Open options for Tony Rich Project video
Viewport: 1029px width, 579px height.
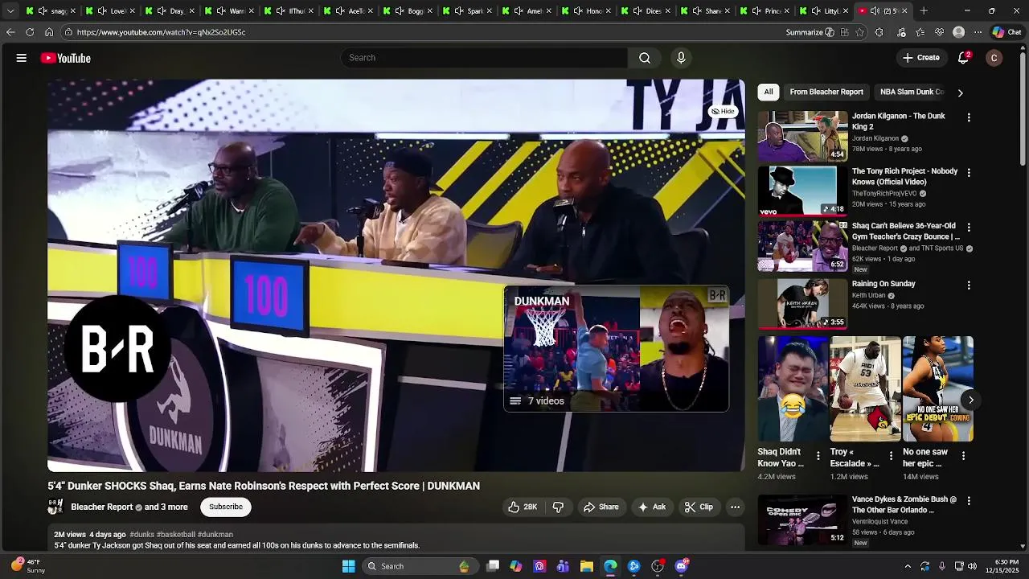pyautogui.click(x=969, y=173)
